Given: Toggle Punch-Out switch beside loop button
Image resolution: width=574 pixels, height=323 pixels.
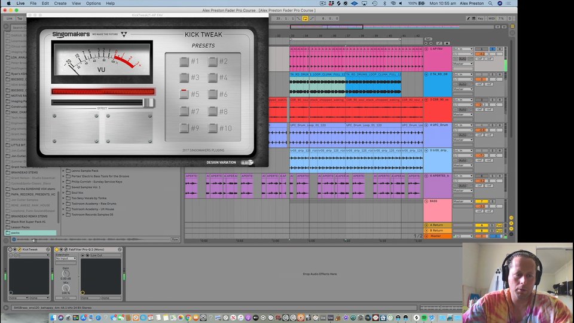Looking at the screenshot, I should (x=312, y=19).
